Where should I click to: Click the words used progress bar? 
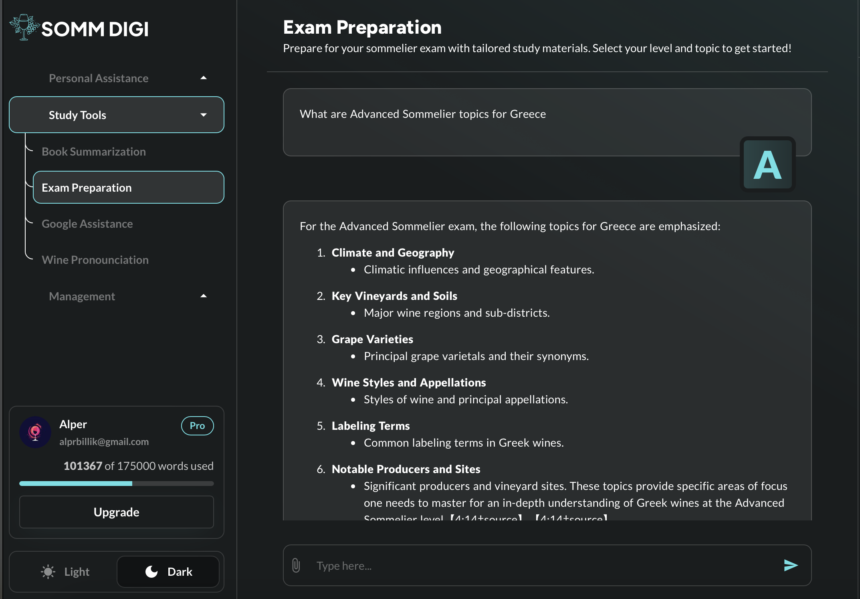116,484
